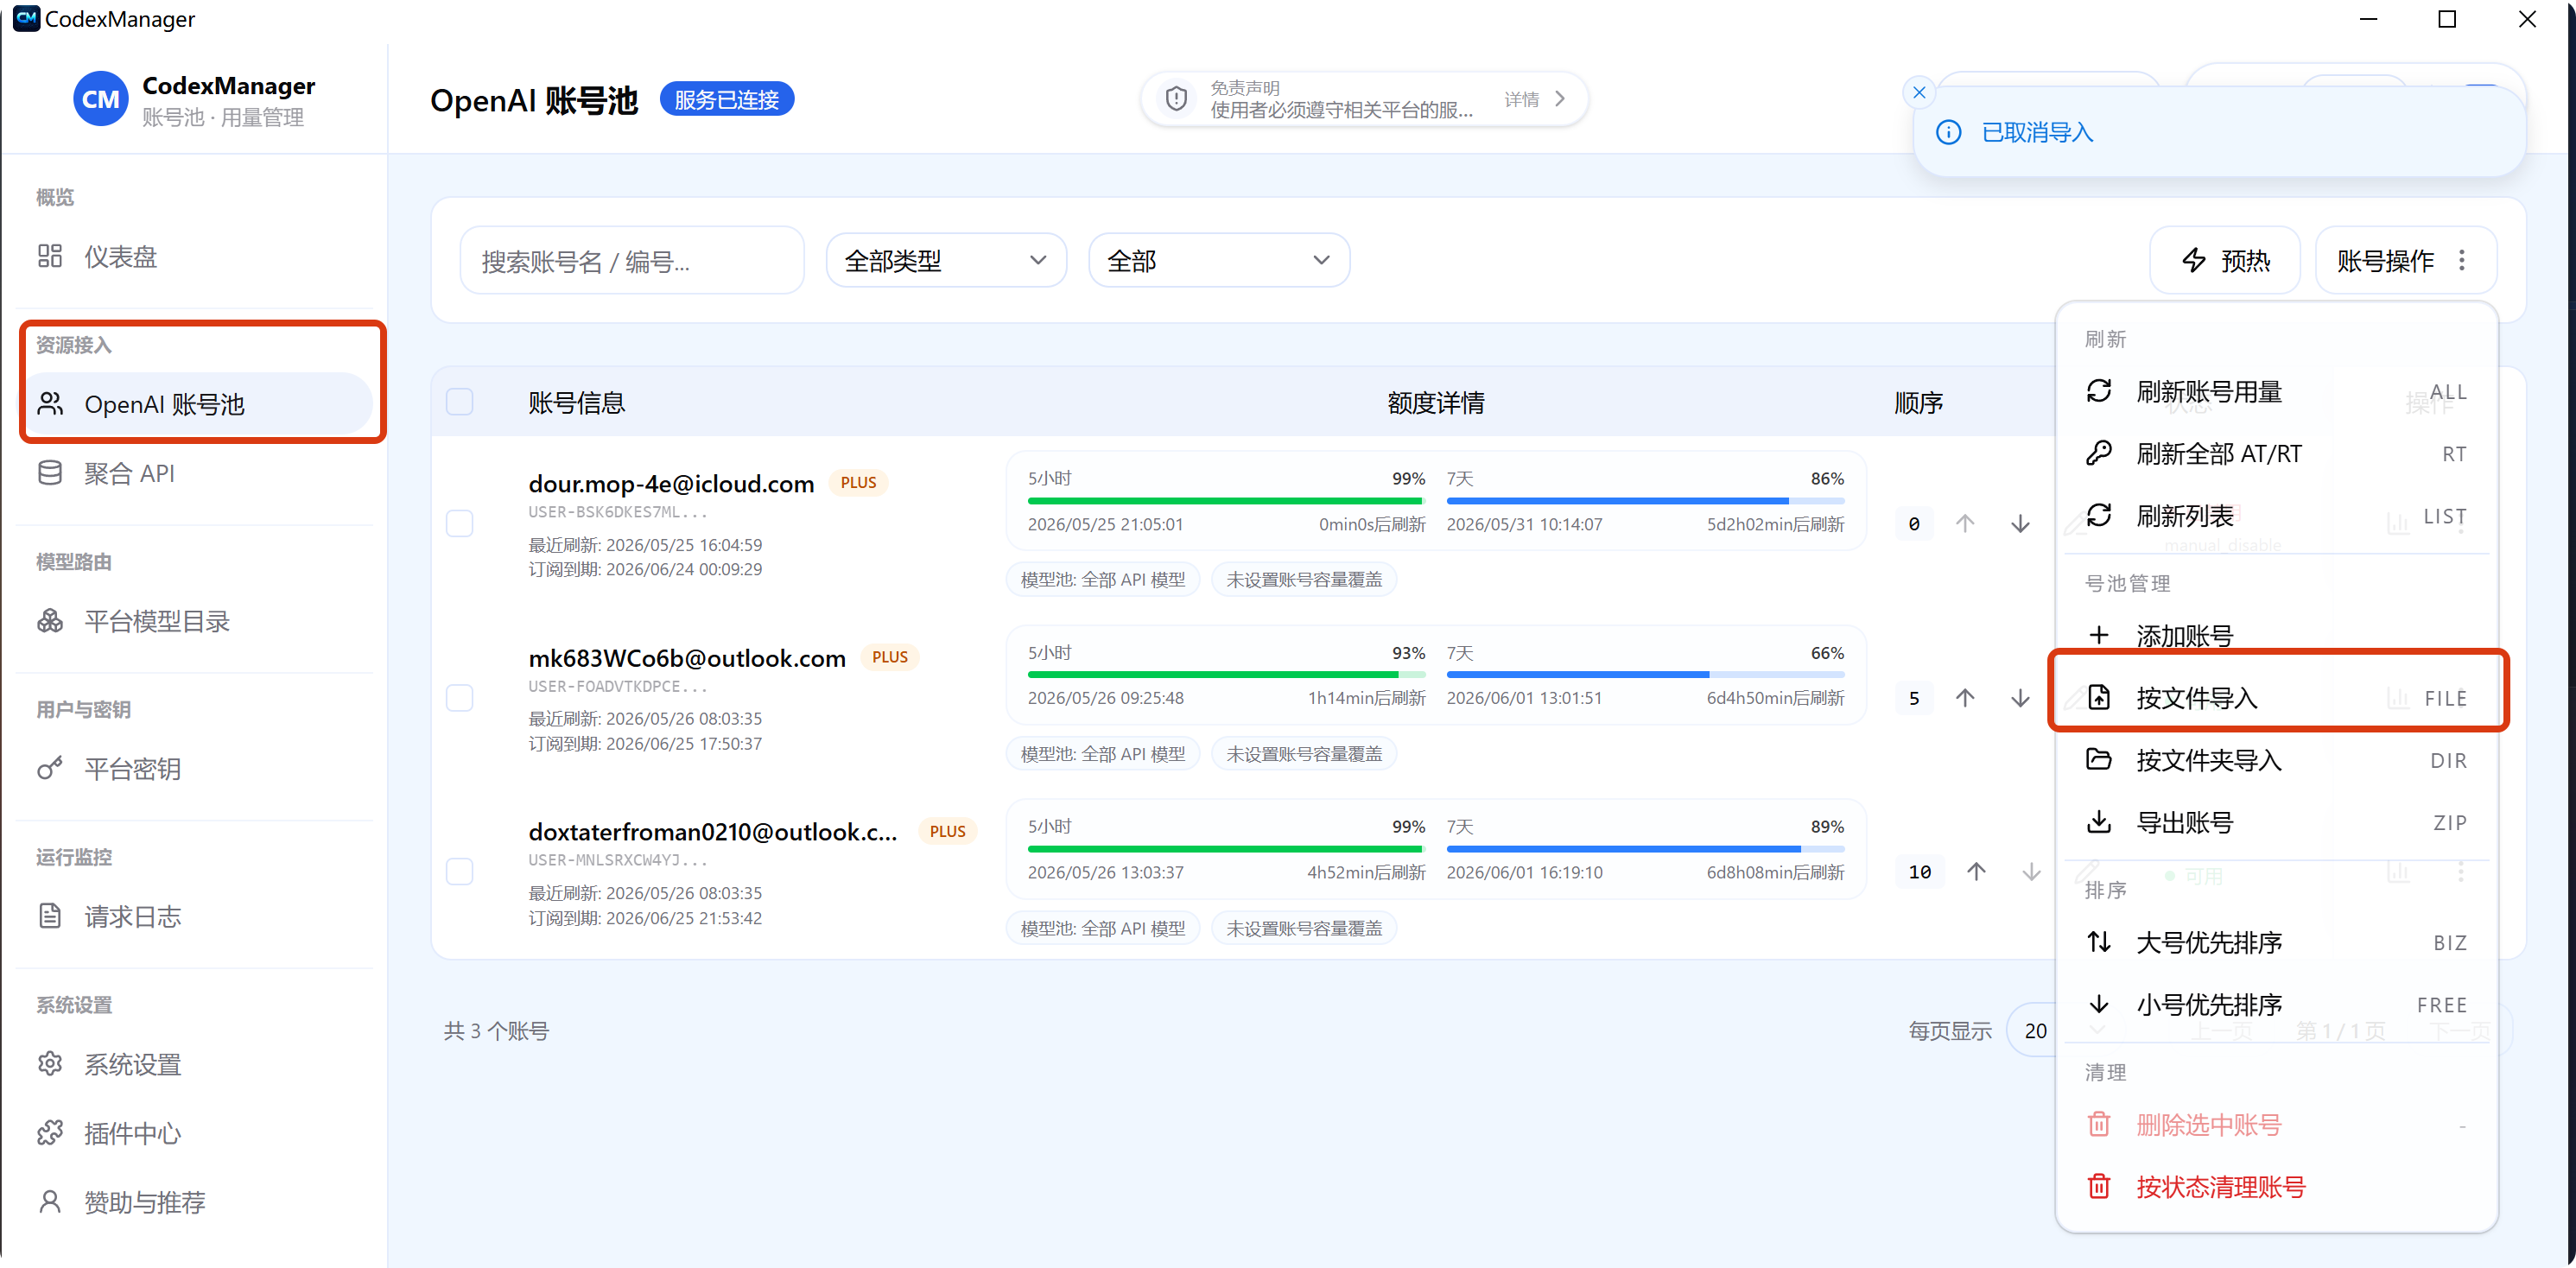
Task: Toggle the select-all accounts checkbox
Action: (x=459, y=402)
